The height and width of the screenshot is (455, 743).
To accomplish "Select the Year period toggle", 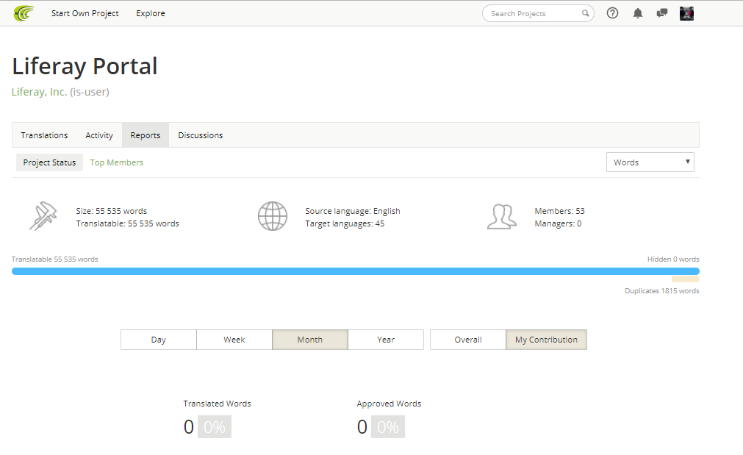I will click(x=386, y=340).
